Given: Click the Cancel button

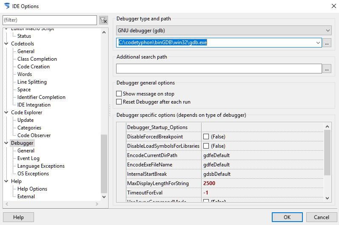Looking at the screenshot, I should (x=322, y=217).
